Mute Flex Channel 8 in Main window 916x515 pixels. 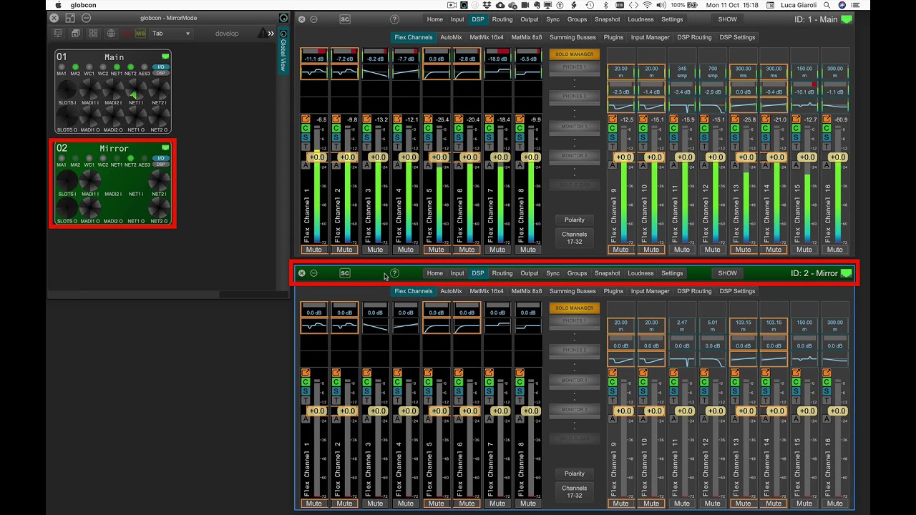click(x=528, y=250)
